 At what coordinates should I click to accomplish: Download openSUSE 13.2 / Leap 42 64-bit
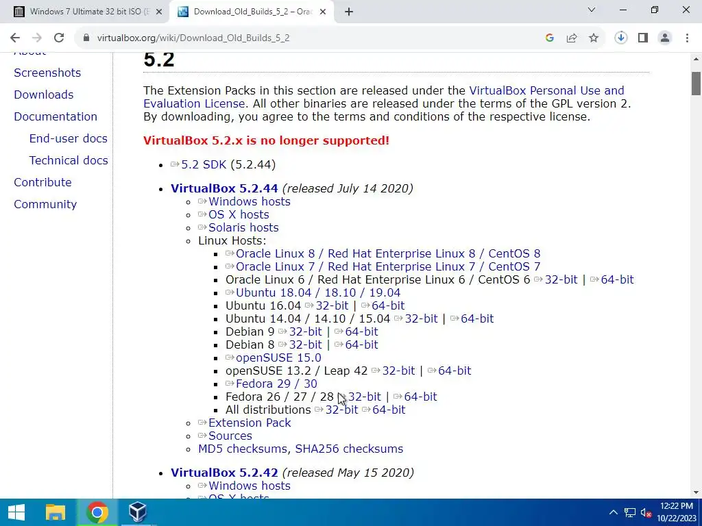pos(455,371)
